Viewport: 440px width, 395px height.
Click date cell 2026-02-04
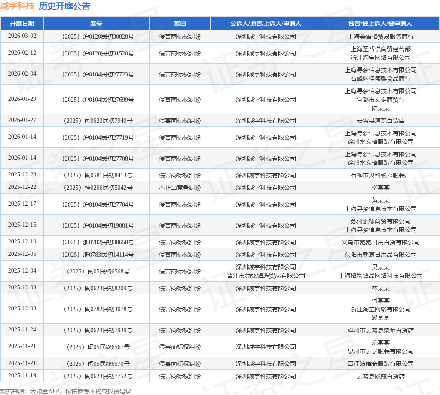[x=22, y=74]
